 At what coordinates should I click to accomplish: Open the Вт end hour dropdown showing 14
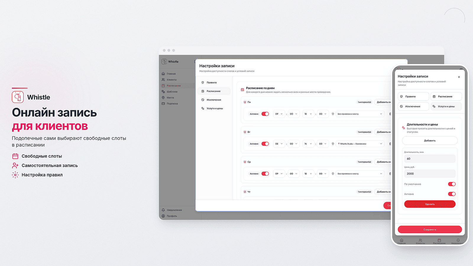tap(308, 144)
